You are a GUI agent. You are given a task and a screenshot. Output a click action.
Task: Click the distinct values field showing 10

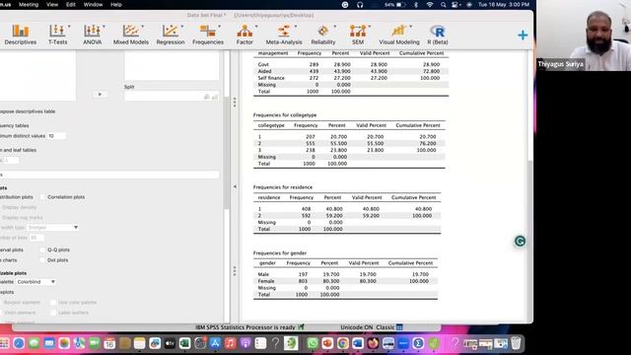pyautogui.click(x=56, y=136)
